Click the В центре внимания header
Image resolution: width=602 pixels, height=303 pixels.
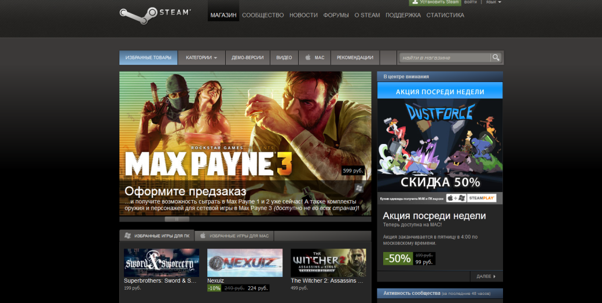pyautogui.click(x=439, y=77)
